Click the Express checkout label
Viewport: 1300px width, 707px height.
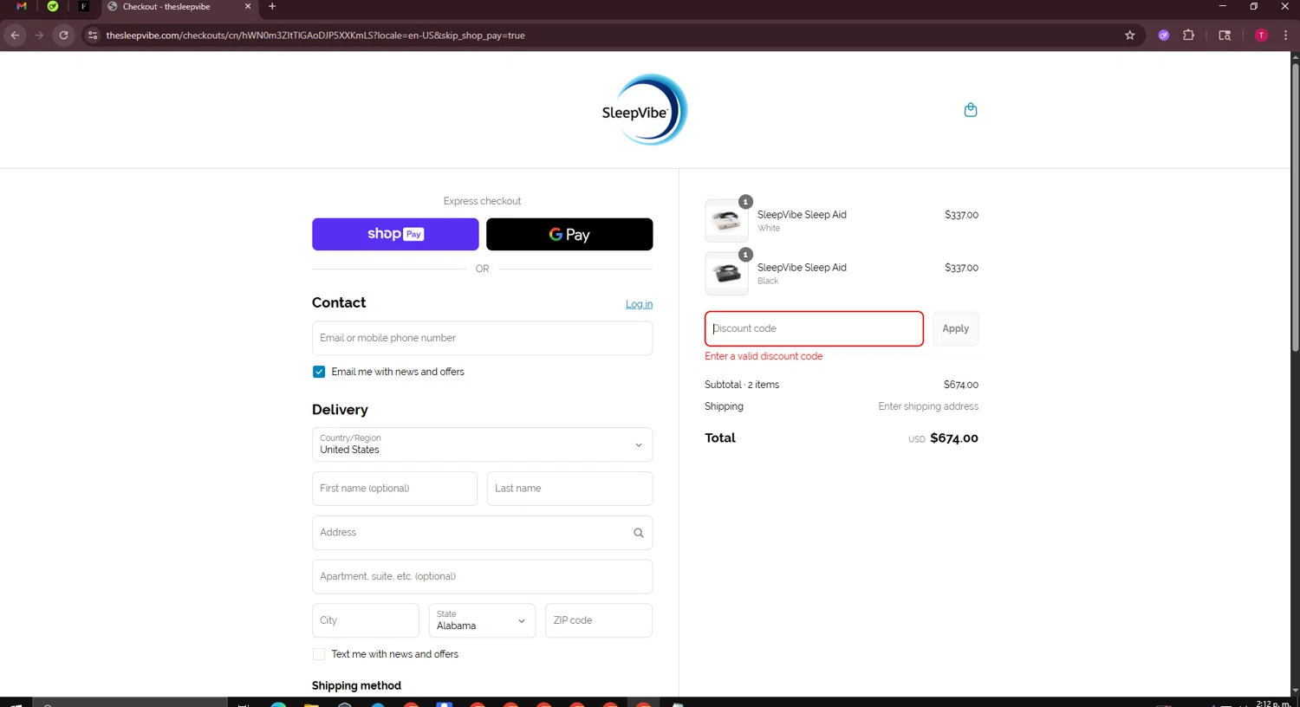(482, 201)
